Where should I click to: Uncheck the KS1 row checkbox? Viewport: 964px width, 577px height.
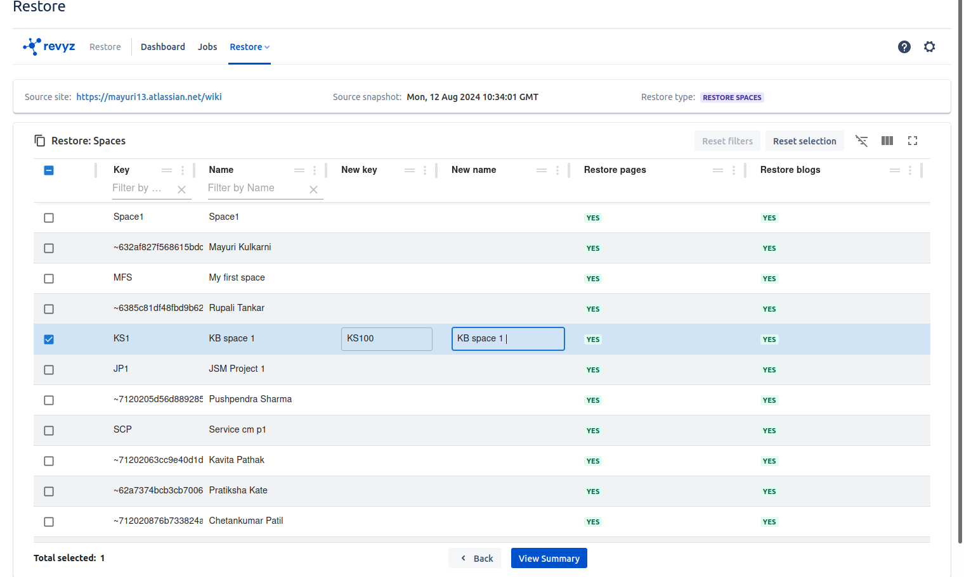point(49,339)
